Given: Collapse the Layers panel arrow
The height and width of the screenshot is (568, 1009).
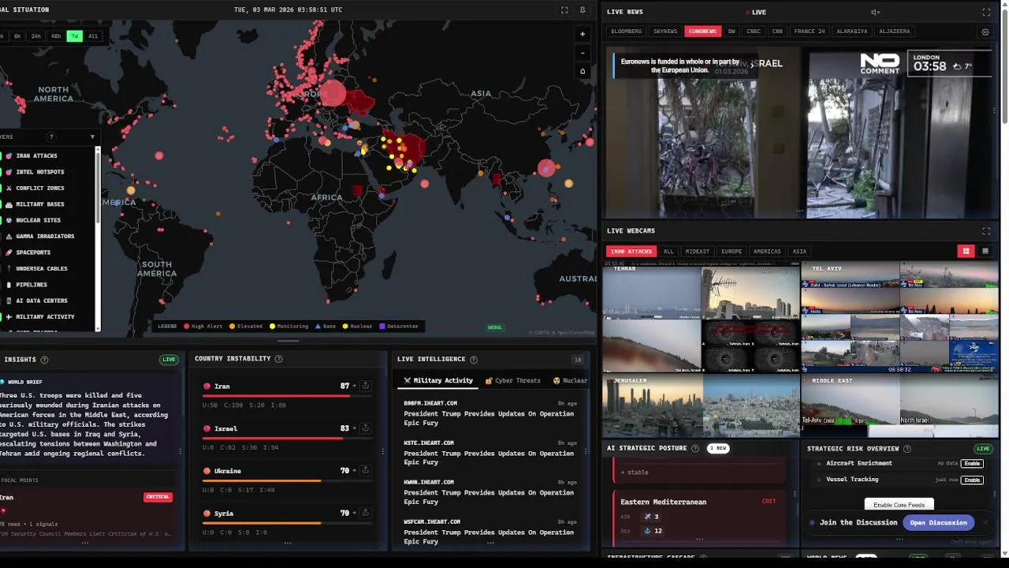Looking at the screenshot, I should (92, 136).
